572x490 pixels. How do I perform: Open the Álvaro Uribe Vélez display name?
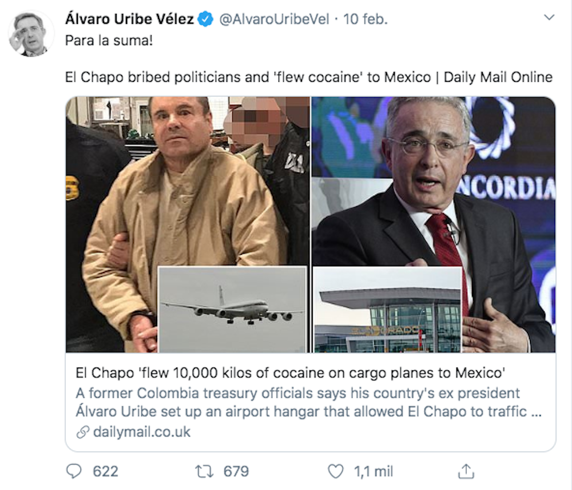[129, 19]
